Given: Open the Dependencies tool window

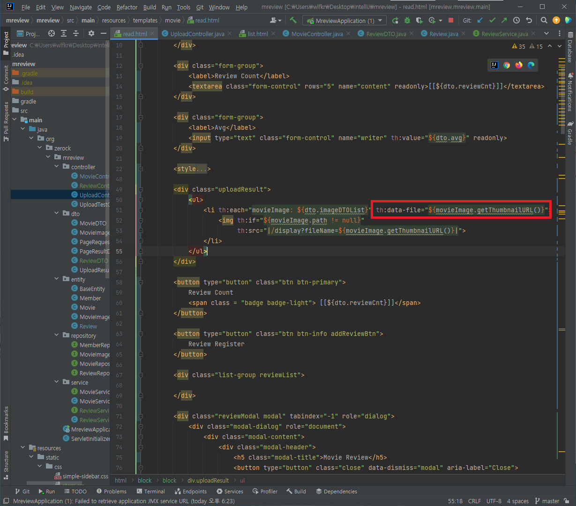Looking at the screenshot, I should click(337, 491).
